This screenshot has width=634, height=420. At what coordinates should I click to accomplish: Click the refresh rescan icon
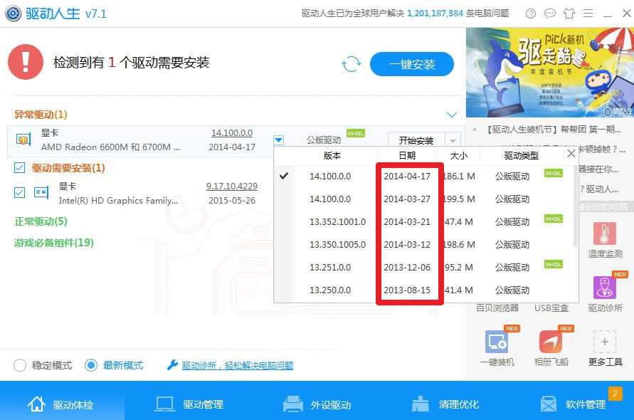pyautogui.click(x=351, y=64)
